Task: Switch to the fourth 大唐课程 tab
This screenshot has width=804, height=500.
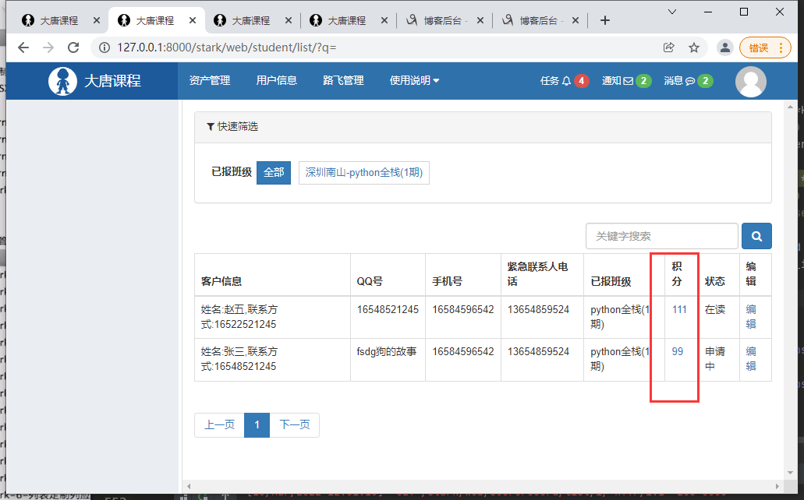Action: coord(347,20)
